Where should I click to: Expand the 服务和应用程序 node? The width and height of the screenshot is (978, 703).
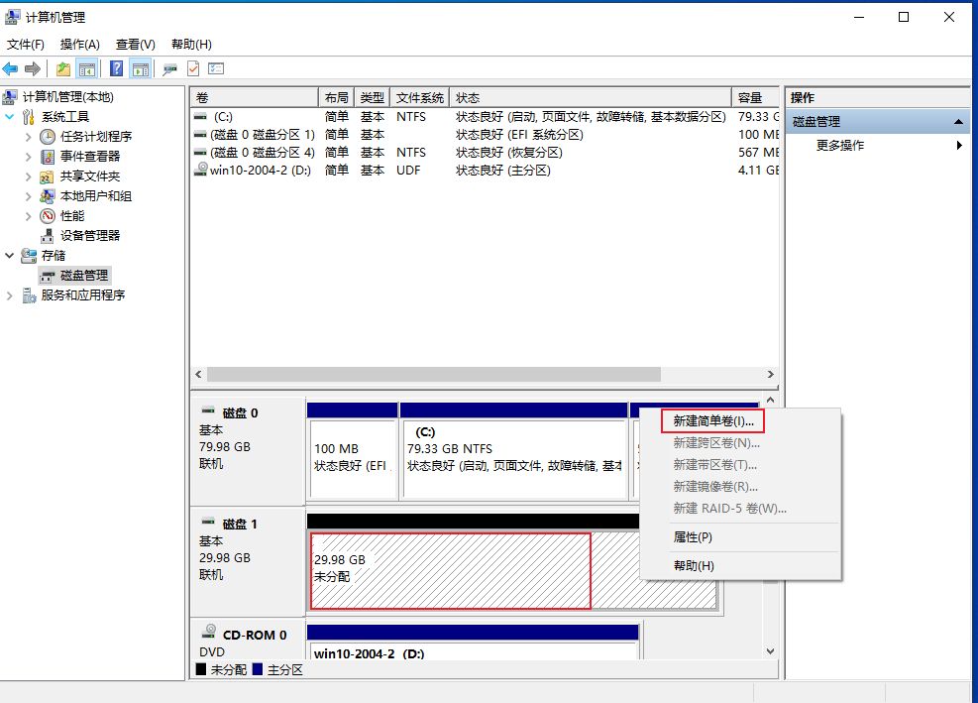(x=11, y=295)
